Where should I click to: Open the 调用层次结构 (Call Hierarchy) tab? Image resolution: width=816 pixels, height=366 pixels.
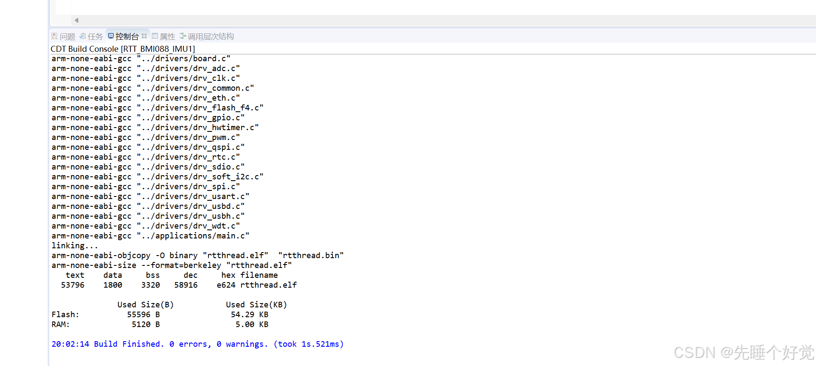pos(207,36)
